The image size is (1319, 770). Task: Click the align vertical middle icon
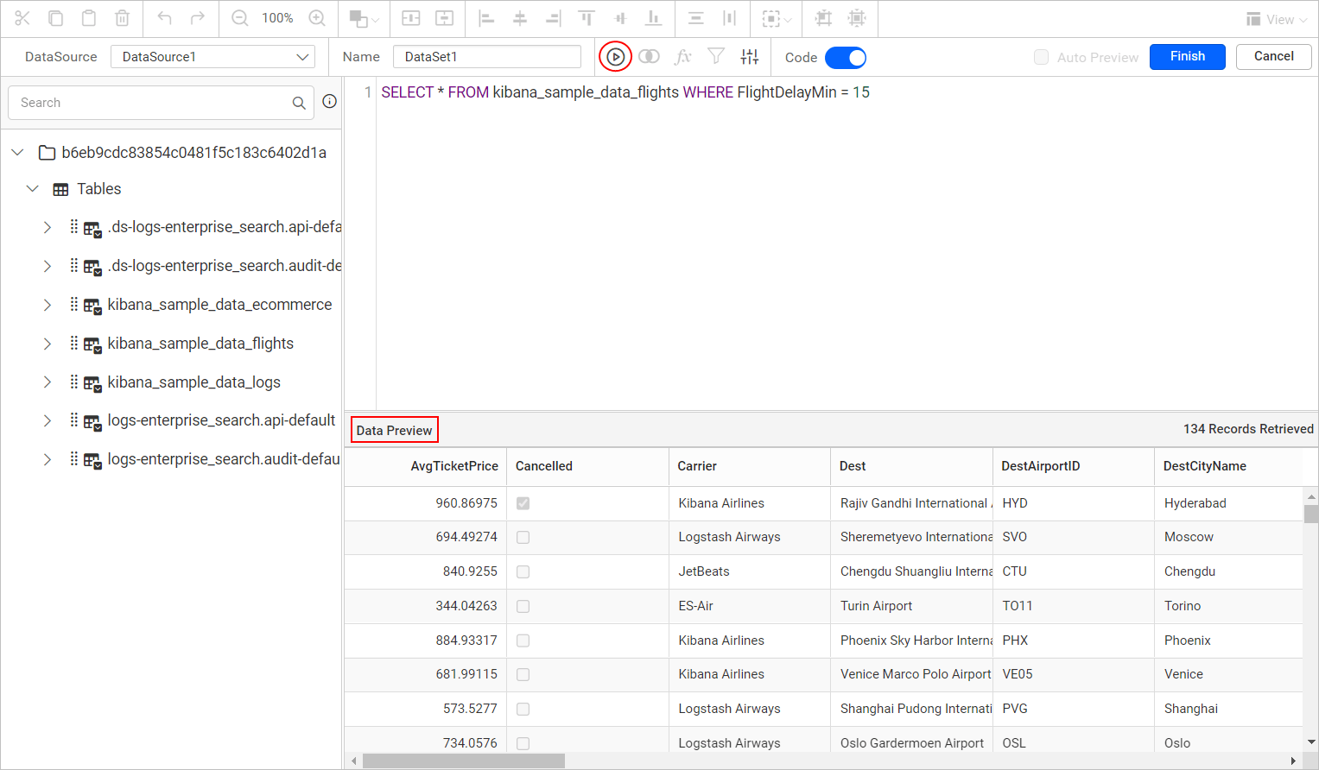[x=620, y=18]
